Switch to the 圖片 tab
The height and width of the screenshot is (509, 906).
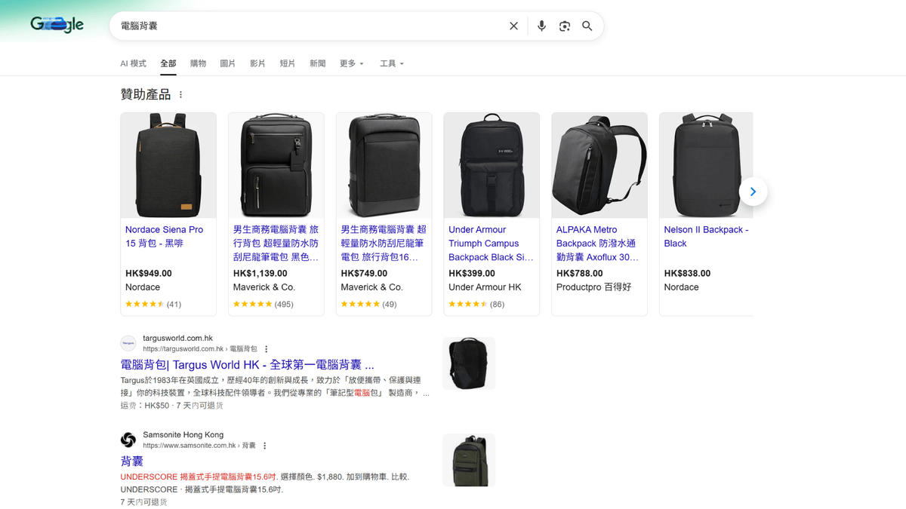[x=227, y=63]
